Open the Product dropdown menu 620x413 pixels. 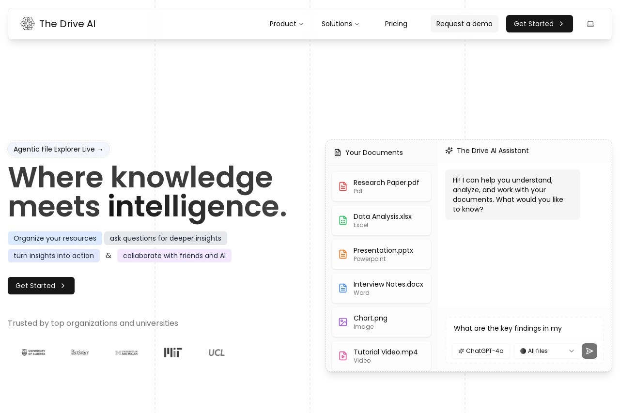tap(287, 24)
